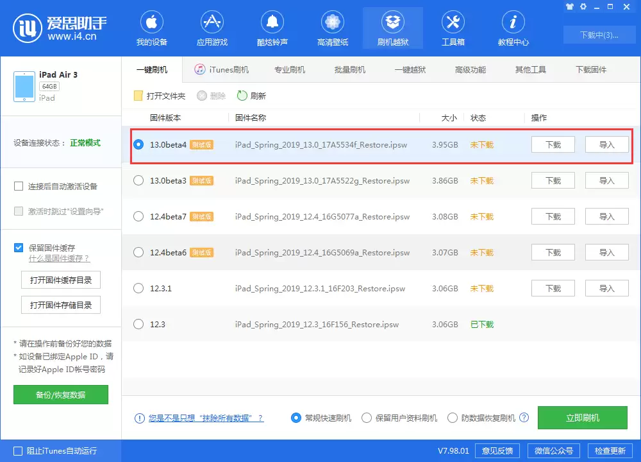Viewport: 641px width, 462px height.
Task: Open settings gear in title bar
Action: [583, 6]
